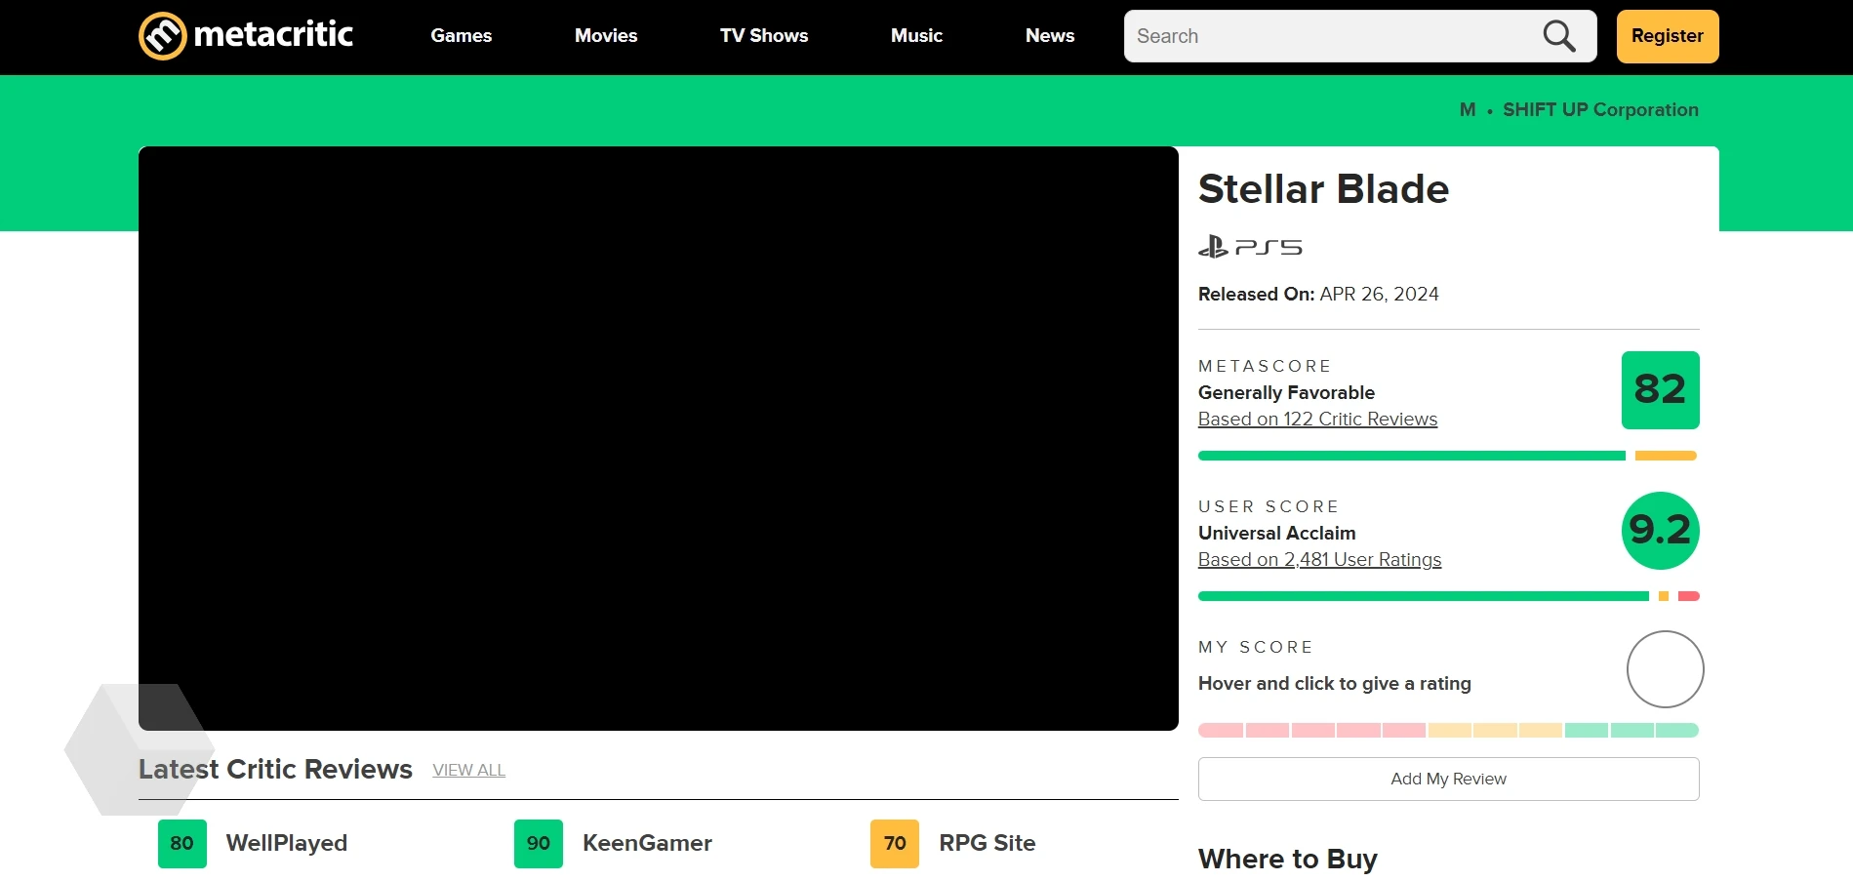Click the Metascore distribution bar

[x=1448, y=456]
